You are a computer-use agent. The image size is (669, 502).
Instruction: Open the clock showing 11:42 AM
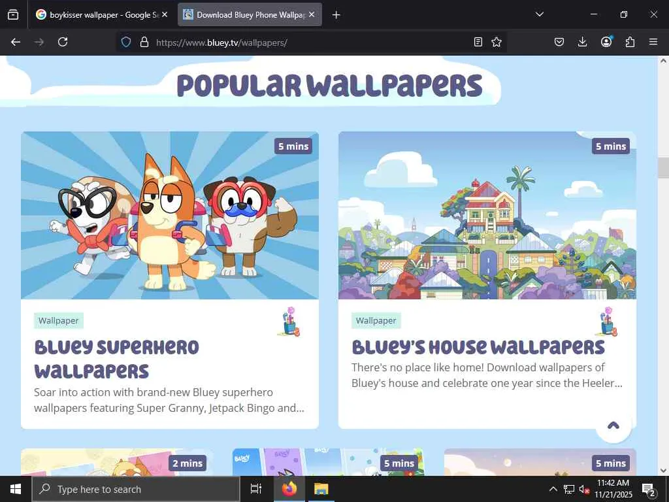pyautogui.click(x=613, y=489)
